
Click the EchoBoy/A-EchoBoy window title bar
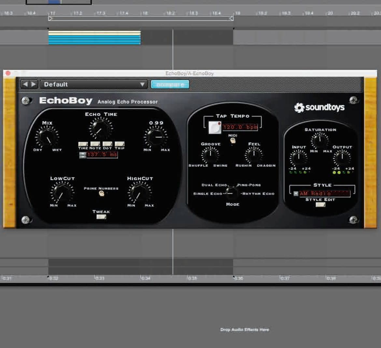click(x=190, y=73)
